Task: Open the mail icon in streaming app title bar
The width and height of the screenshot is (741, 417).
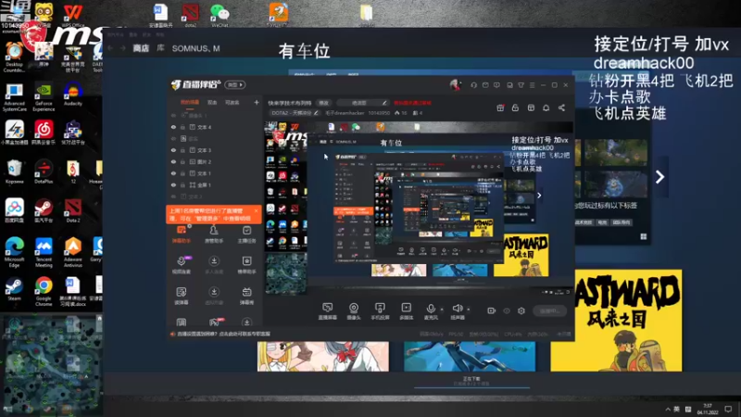Action: pyautogui.click(x=485, y=85)
